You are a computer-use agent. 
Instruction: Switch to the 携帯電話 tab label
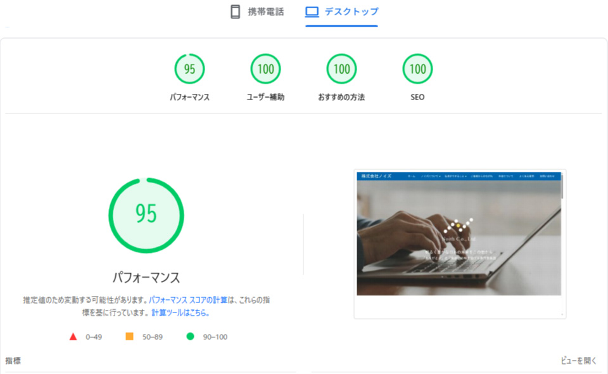265,12
